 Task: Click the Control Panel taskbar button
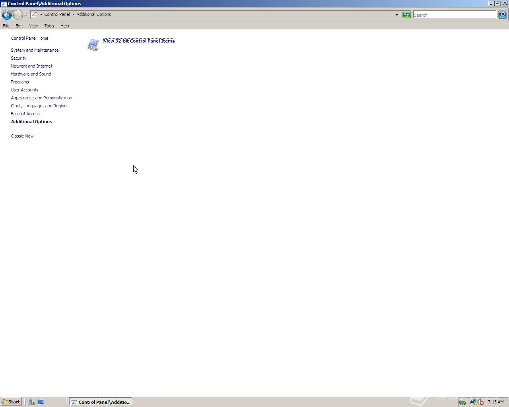[x=101, y=402]
